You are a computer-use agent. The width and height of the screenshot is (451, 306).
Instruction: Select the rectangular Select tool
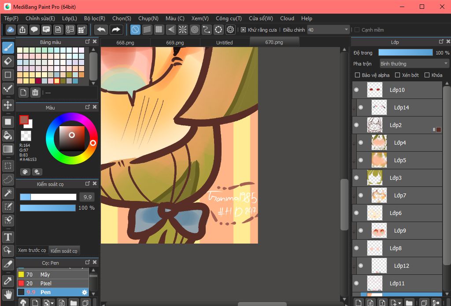[x=8, y=166]
